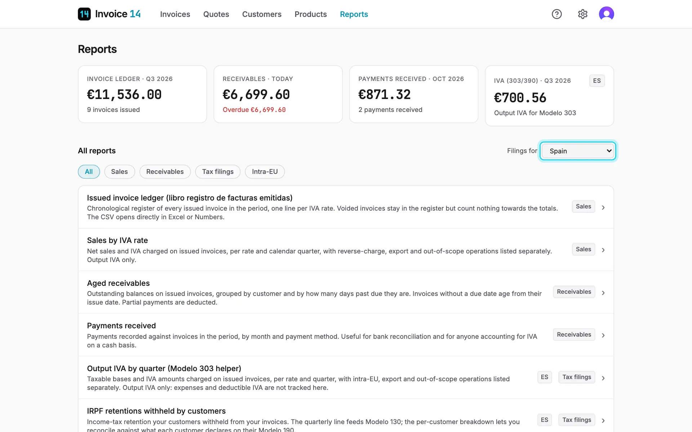The height and width of the screenshot is (432, 692).
Task: Open the Sales by IVA rate chevron
Action: (x=603, y=250)
